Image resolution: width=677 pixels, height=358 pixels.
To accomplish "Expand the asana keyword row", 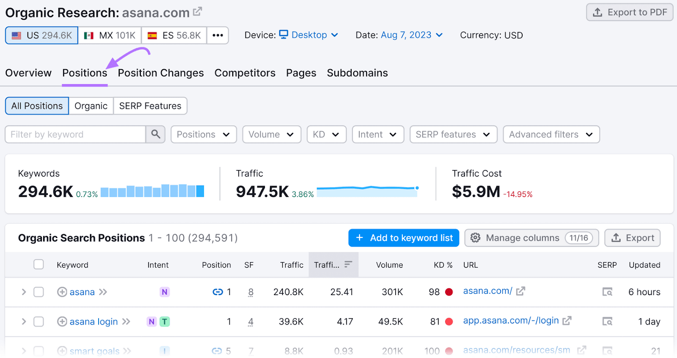I will tap(24, 292).
